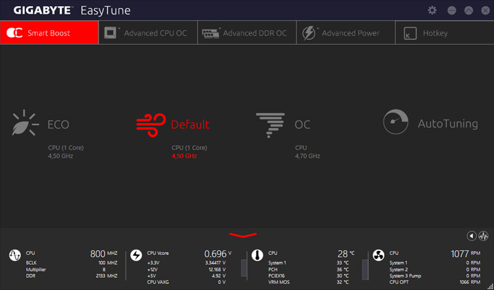Open the Smart Boost tab
This screenshot has height=290, width=494.
49,33
